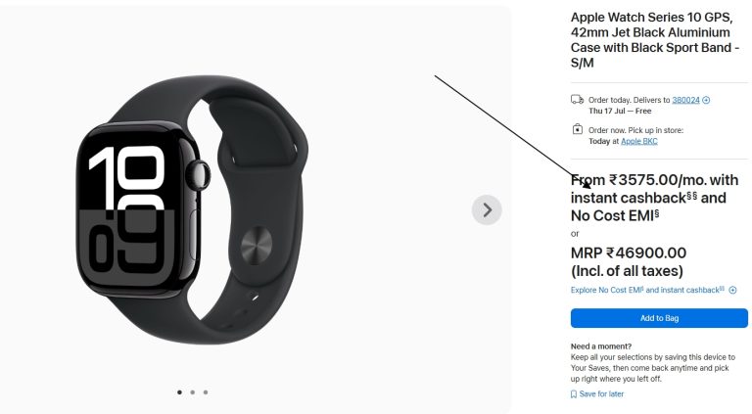Click the Need a moment? heading
Viewport: 752px width, 414px height.
click(x=601, y=345)
